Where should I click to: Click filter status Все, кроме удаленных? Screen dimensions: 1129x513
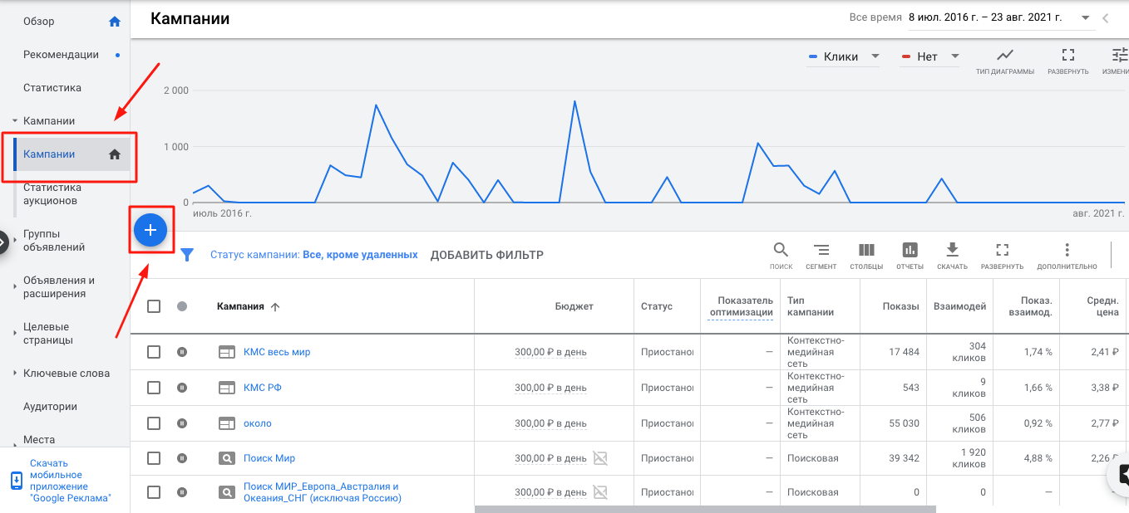[x=360, y=255]
